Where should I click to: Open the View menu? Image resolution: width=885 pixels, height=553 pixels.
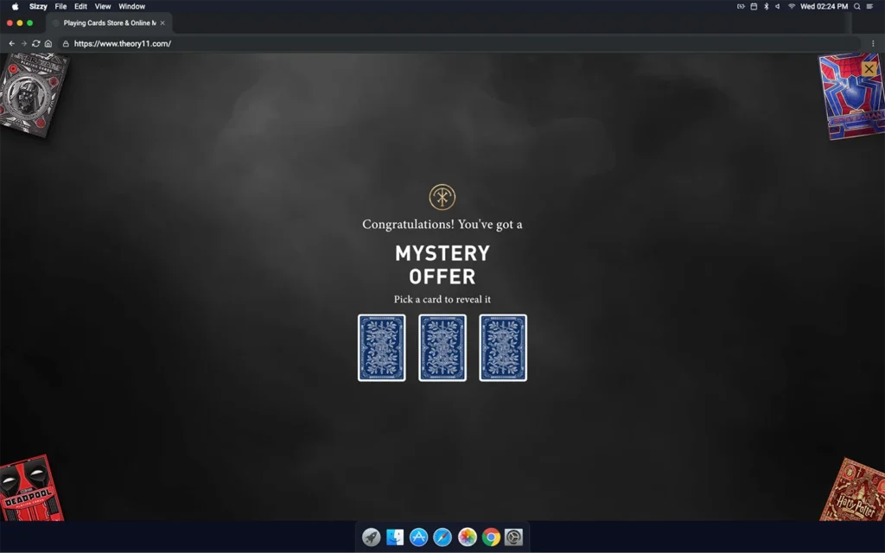[103, 6]
